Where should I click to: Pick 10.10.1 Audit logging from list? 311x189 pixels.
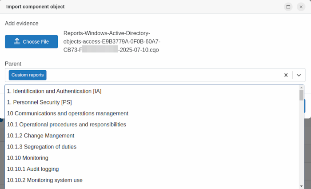[33, 169]
